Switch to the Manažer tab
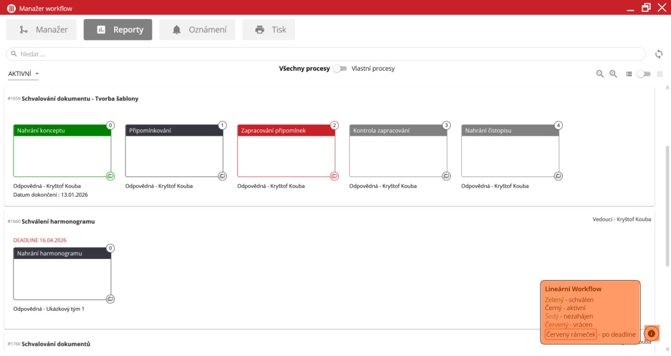This screenshot has width=671, height=356. coord(42,30)
